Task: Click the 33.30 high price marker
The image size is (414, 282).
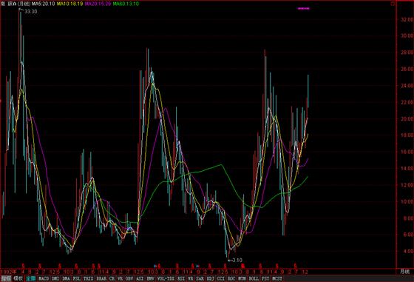Action: click(30, 12)
